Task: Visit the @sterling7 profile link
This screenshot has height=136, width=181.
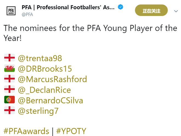Action: (x=38, y=111)
